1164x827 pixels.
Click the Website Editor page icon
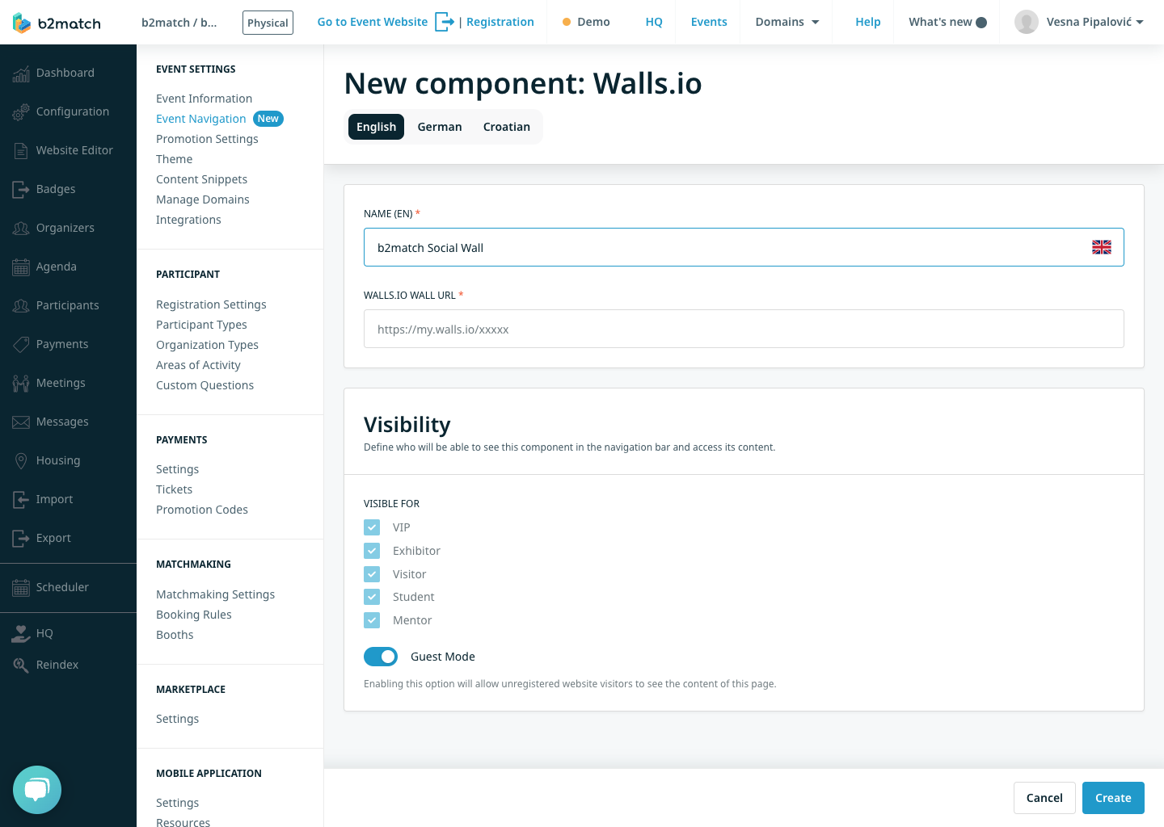pyautogui.click(x=21, y=151)
